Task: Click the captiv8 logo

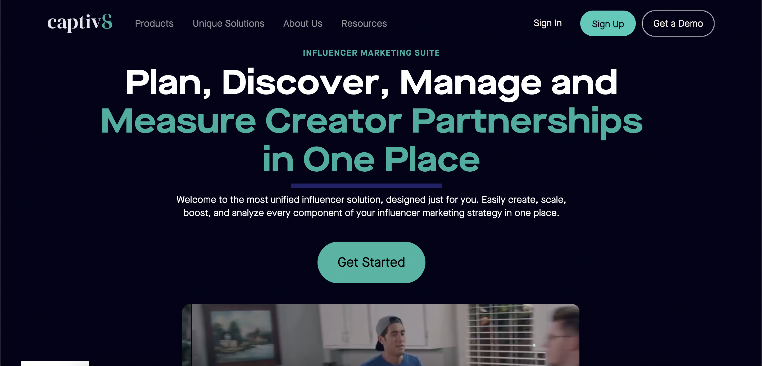Action: tap(80, 23)
